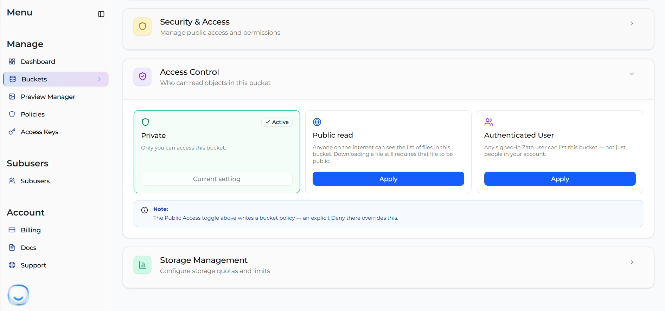Click the Docs file icon
The image size is (665, 311).
[x=12, y=247]
